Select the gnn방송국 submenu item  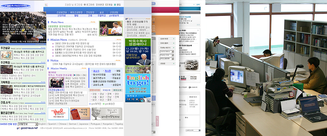pyautogui.click(x=114, y=16)
